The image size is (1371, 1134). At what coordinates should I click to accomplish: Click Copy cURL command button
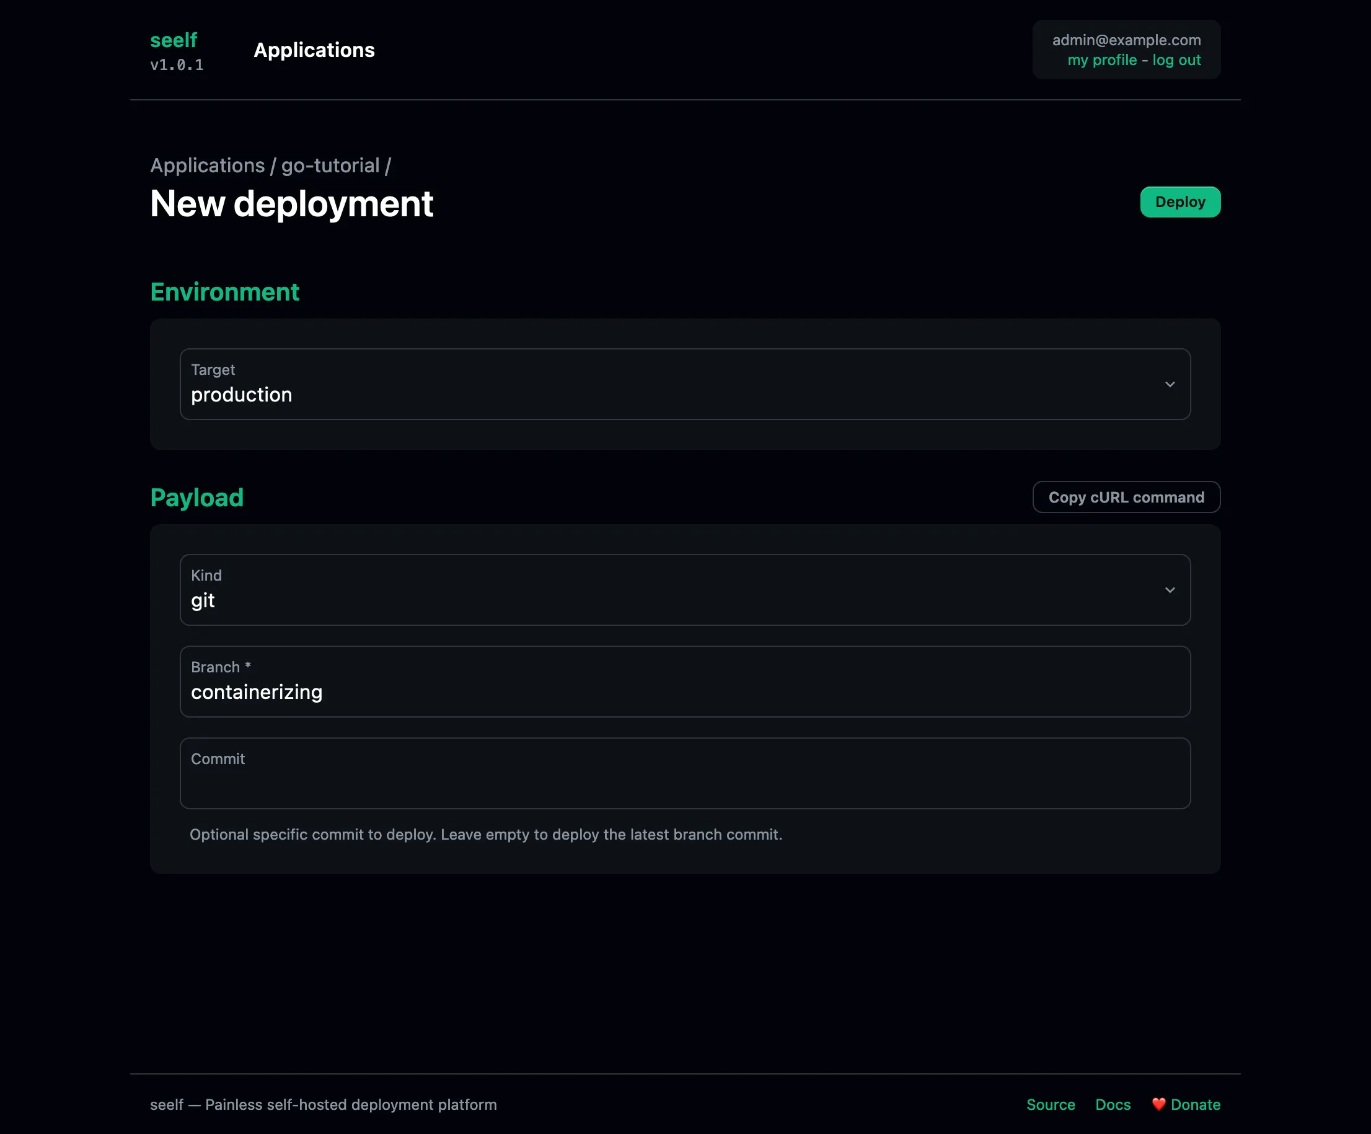click(x=1126, y=496)
